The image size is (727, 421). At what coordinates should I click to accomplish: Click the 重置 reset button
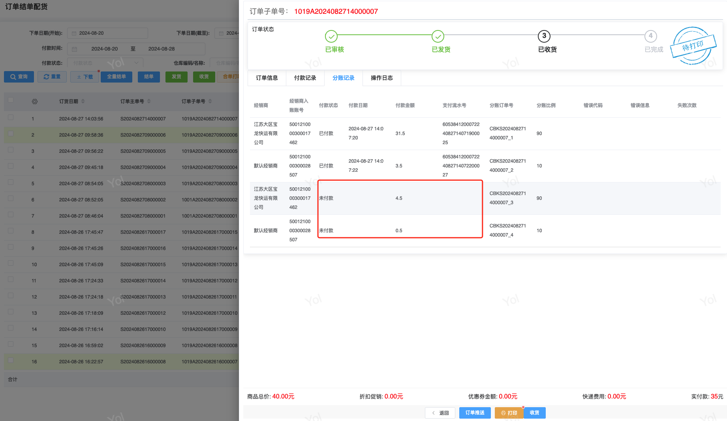pos(52,77)
